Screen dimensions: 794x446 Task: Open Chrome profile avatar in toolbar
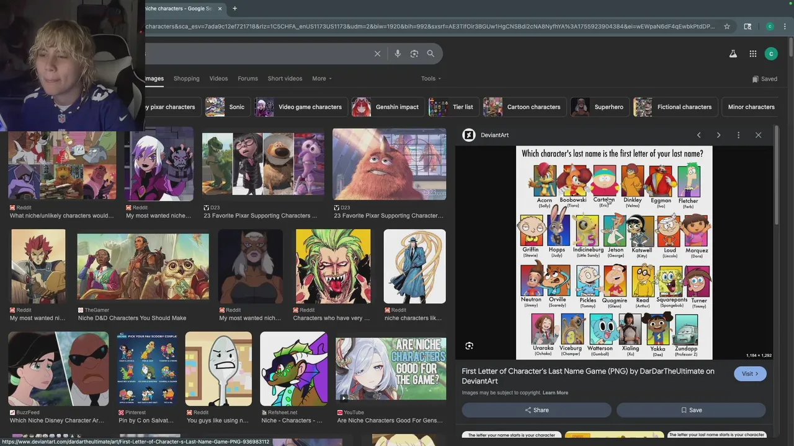tap(770, 27)
